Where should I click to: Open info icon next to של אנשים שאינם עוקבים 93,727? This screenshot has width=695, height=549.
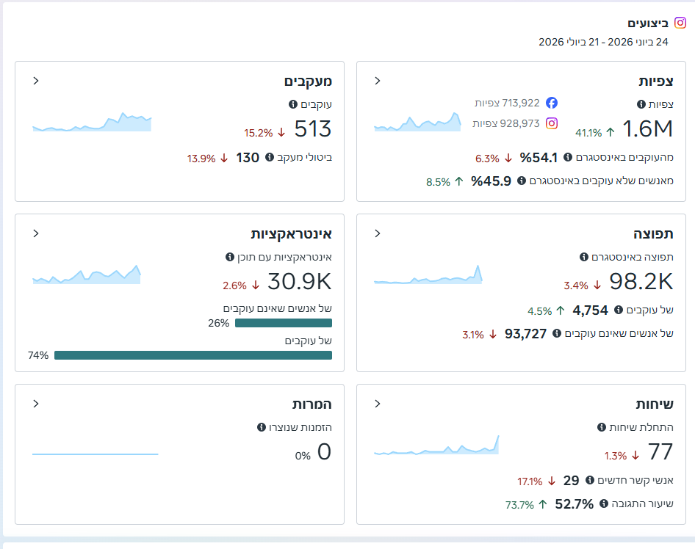(557, 333)
